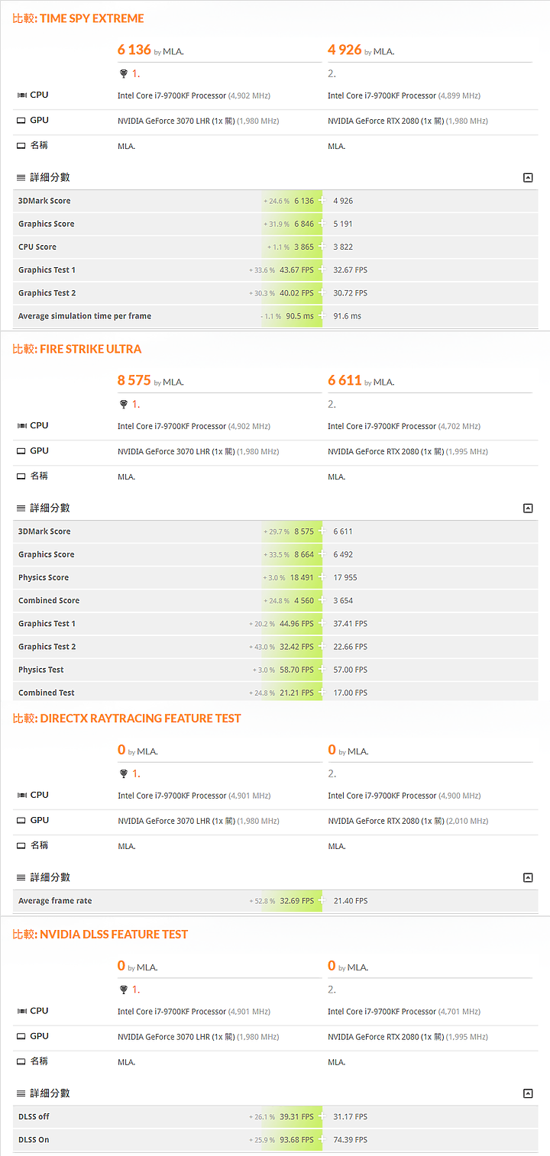The image size is (550, 1156).
Task: Click the 17.00 FPS Combined Test value
Action: point(350,693)
